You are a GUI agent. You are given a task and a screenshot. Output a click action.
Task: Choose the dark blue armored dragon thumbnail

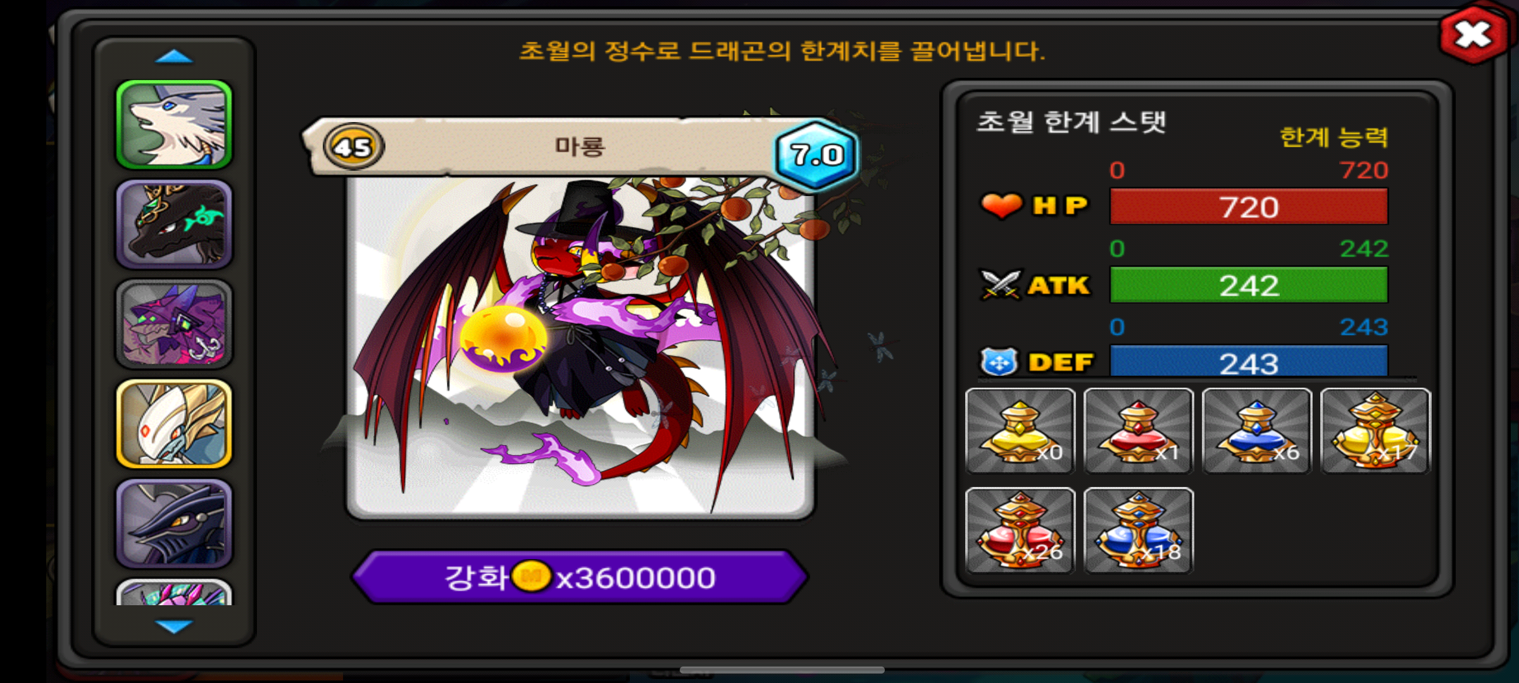(174, 523)
